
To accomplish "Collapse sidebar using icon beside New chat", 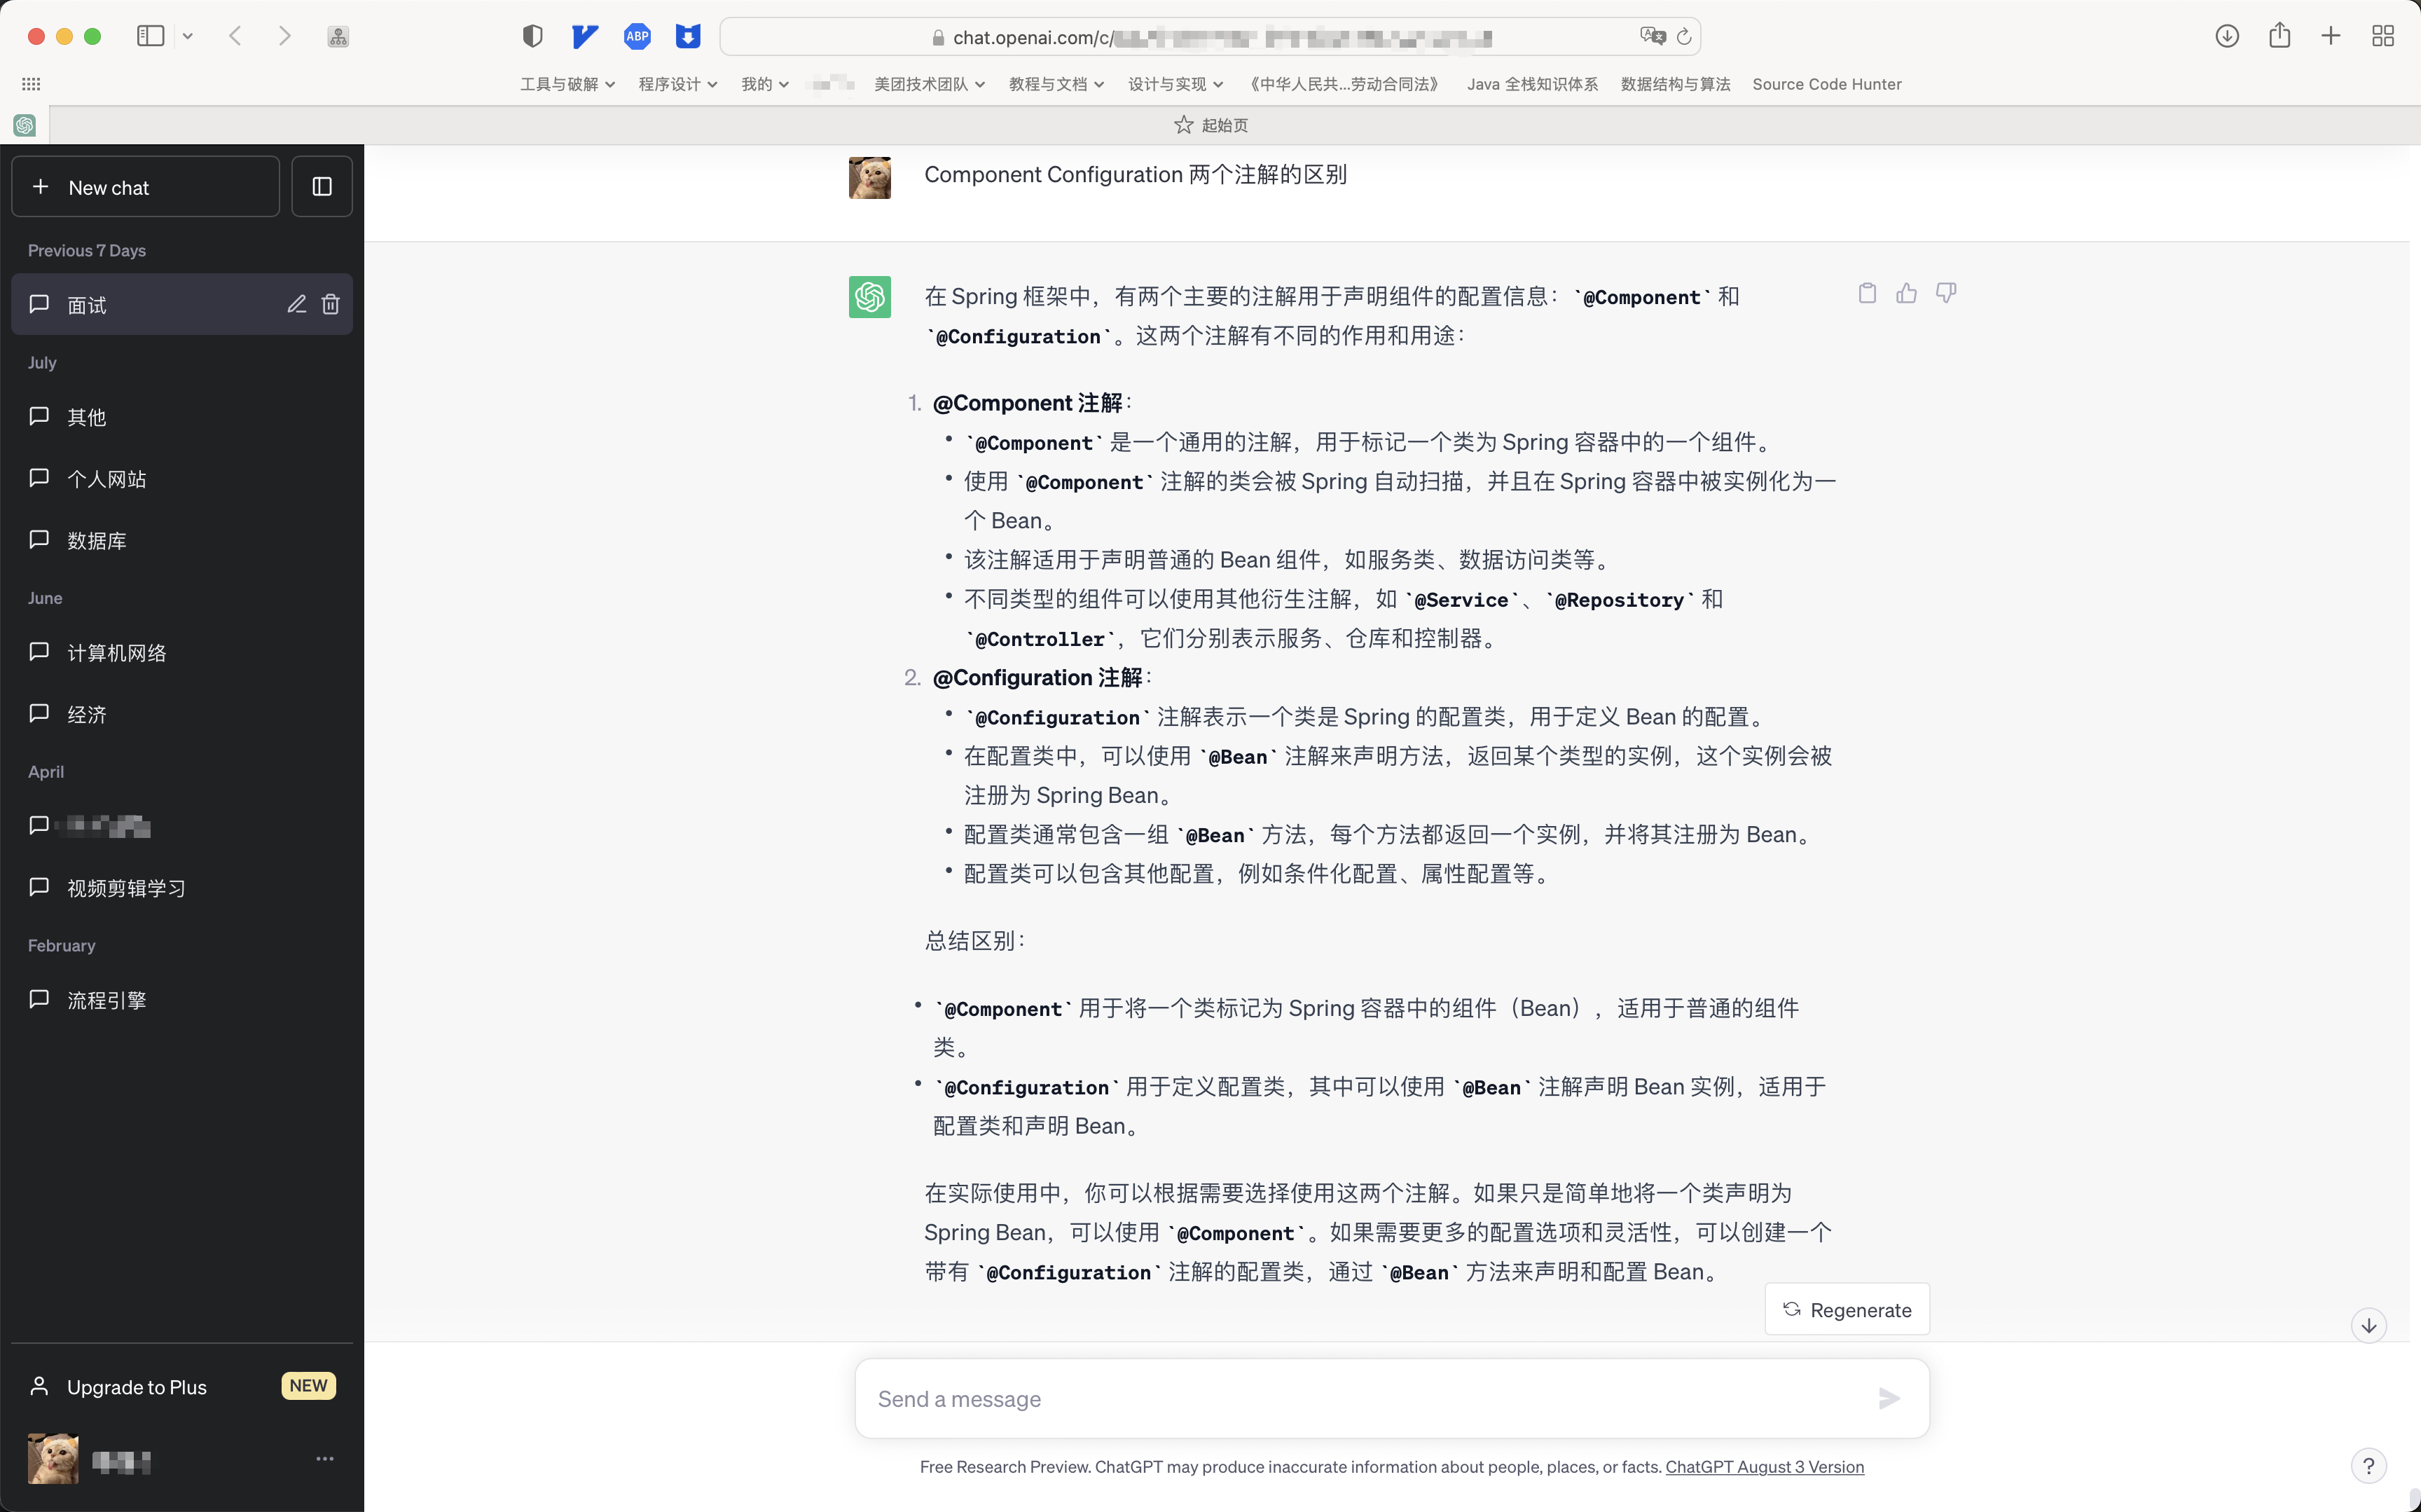I will tap(322, 186).
